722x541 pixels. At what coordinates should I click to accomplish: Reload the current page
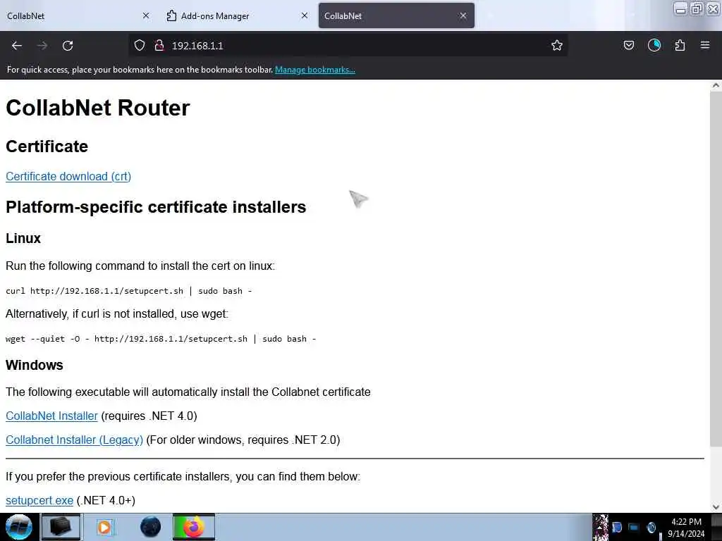click(x=68, y=46)
